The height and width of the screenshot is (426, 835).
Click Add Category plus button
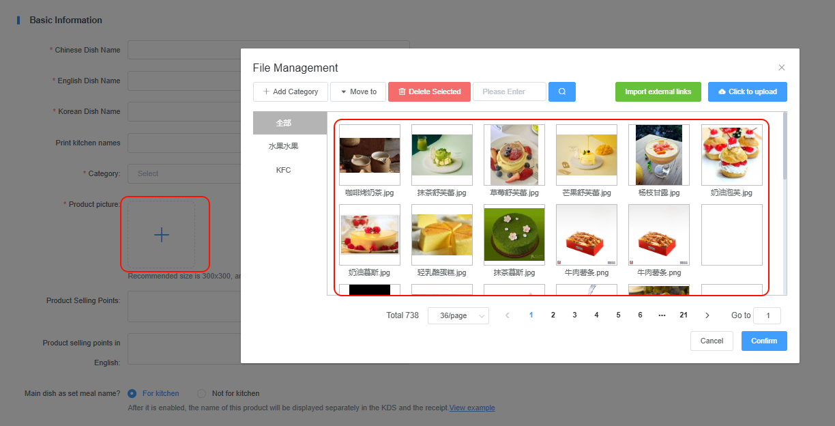pos(291,91)
